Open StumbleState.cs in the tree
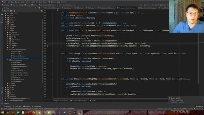Screen dimensions: 204x115 coord(18,81)
